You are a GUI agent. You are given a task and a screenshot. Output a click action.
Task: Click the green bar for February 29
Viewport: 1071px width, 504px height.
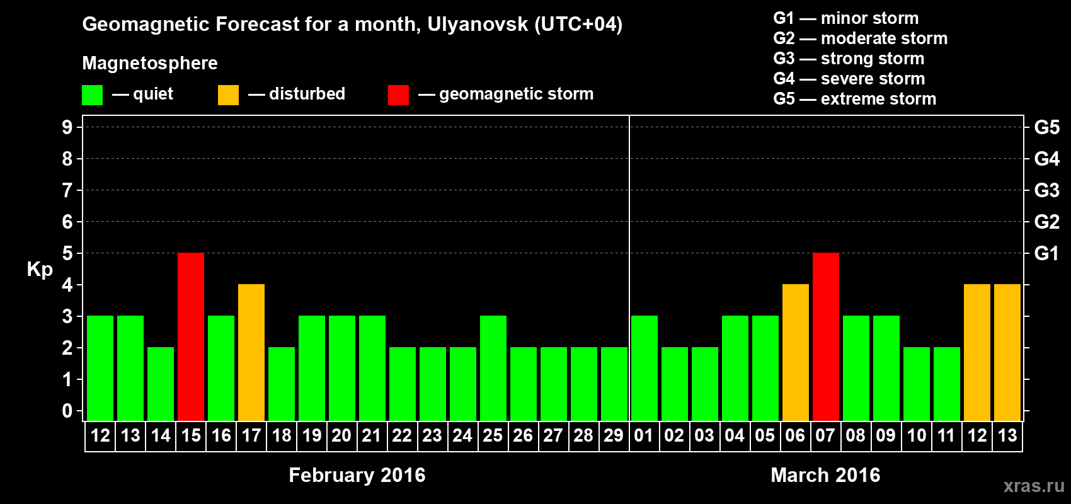[x=614, y=384]
